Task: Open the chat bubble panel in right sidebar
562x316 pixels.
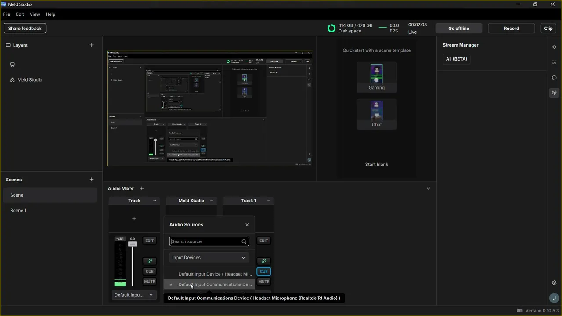Action: pyautogui.click(x=554, y=78)
